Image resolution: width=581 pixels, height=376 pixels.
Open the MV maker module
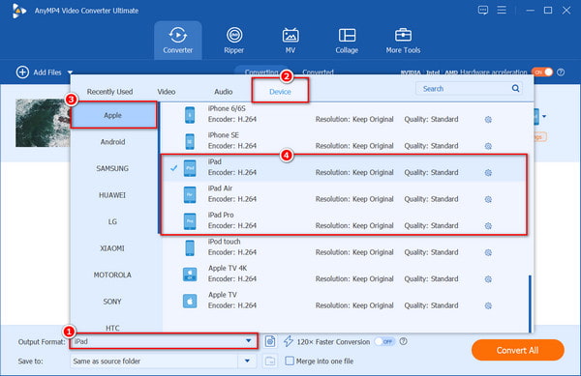pos(290,41)
